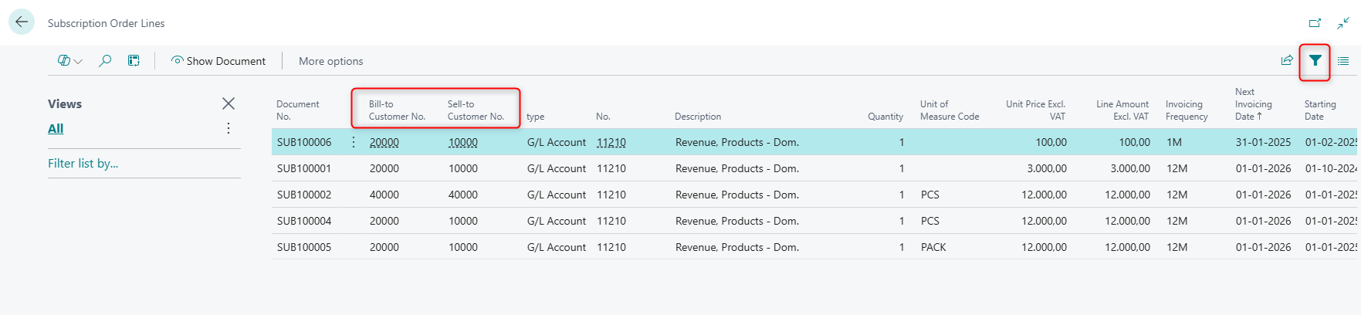The width and height of the screenshot is (1361, 315).
Task: Open the options menu for the All view
Action: click(x=229, y=128)
